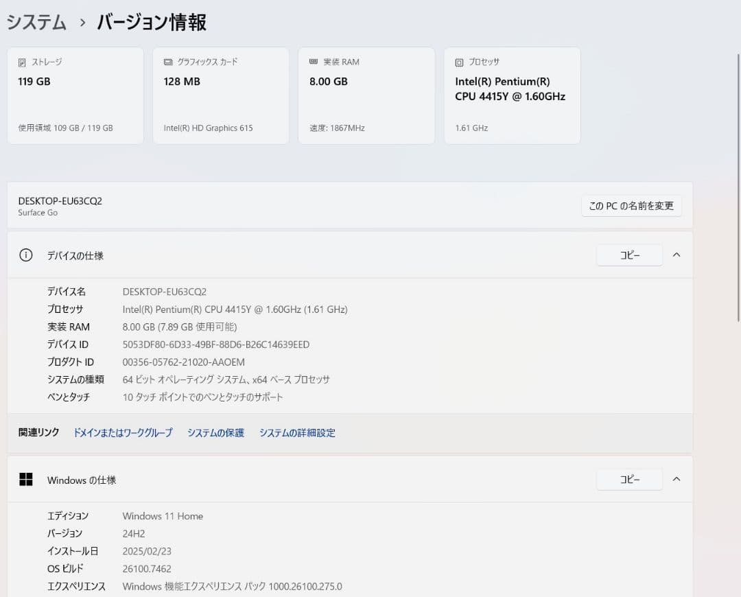Click the processor icon on the プロセッサ card
Screen dimensions: 741x597
coord(458,62)
